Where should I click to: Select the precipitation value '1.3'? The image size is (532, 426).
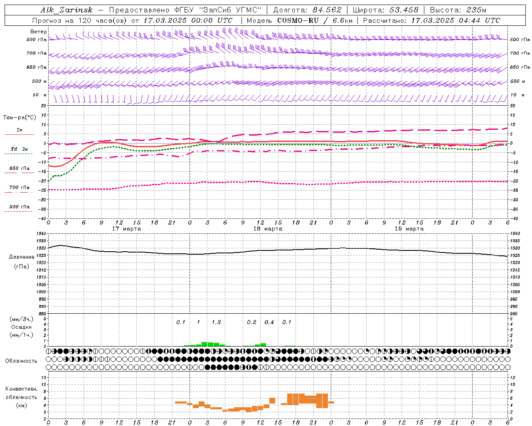pyautogui.click(x=216, y=322)
